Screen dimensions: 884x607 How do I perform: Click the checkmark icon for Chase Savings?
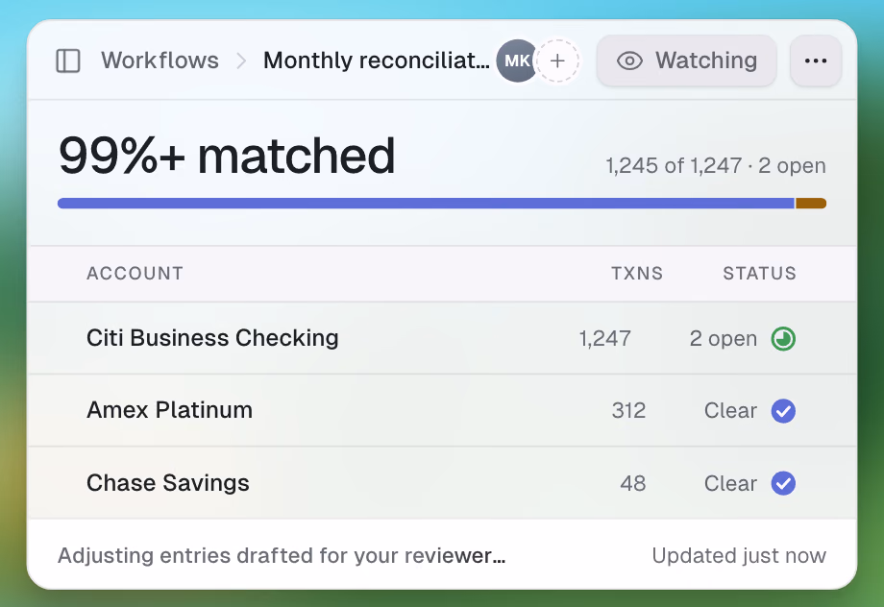point(784,483)
